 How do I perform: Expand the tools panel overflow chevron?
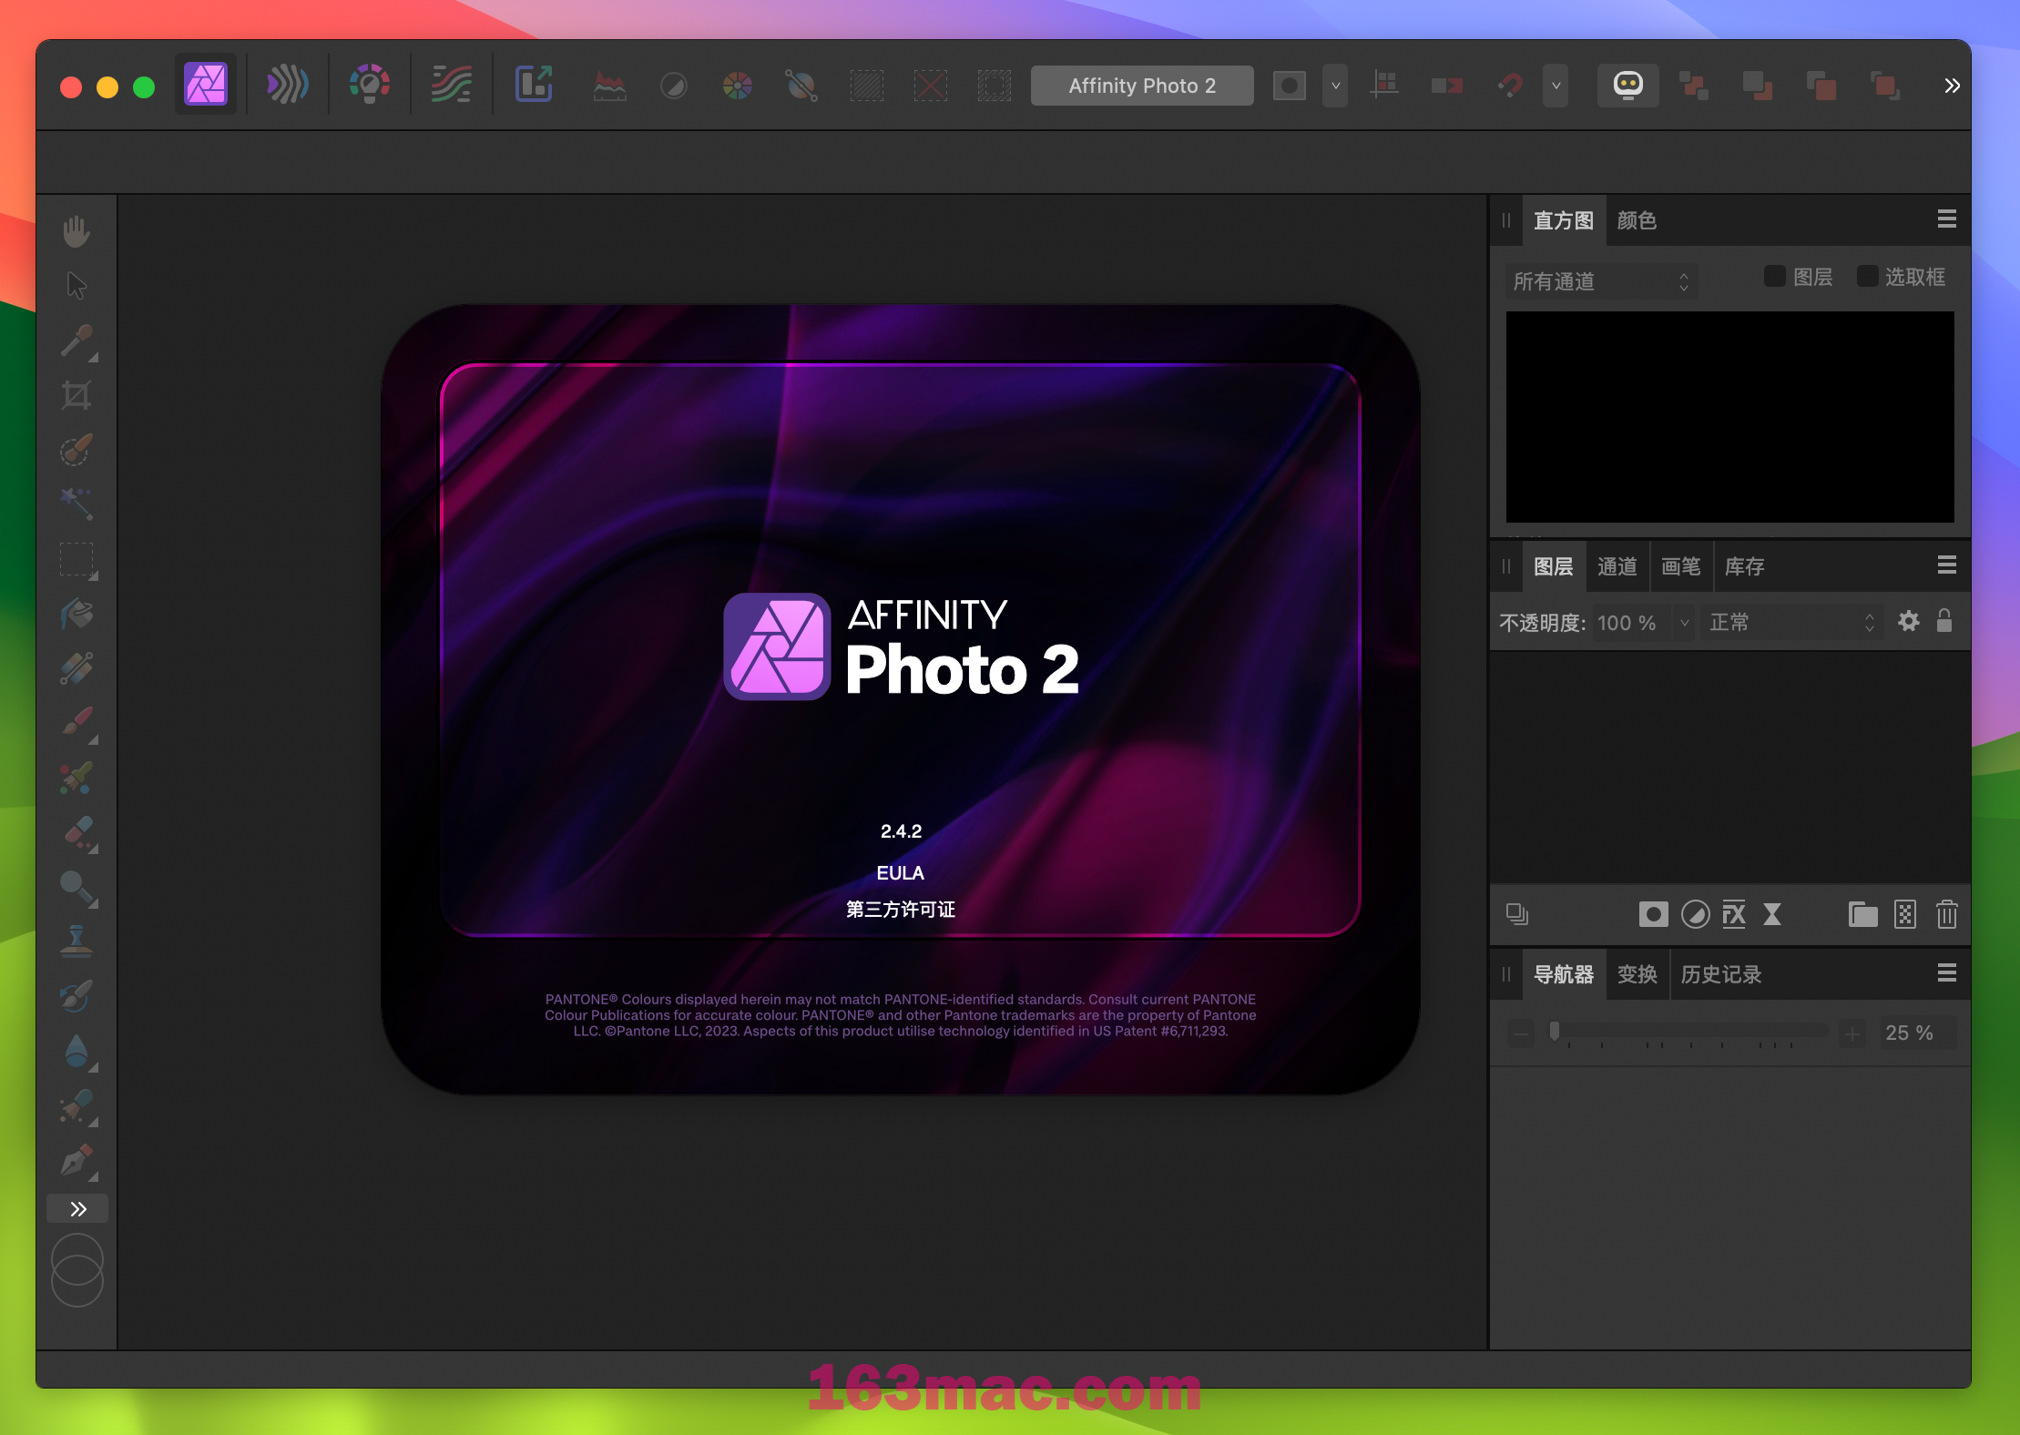tap(77, 1209)
